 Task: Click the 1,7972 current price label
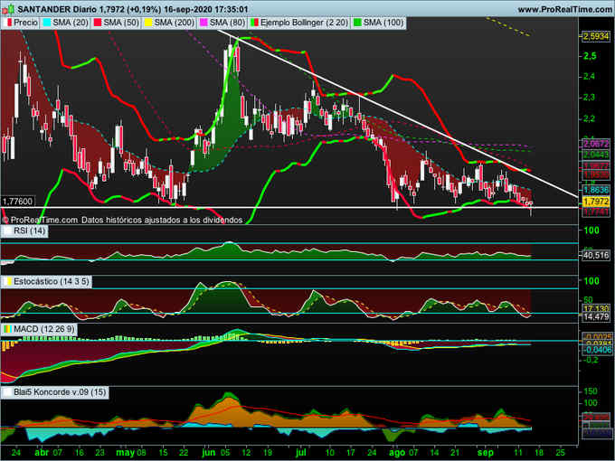tap(596, 202)
